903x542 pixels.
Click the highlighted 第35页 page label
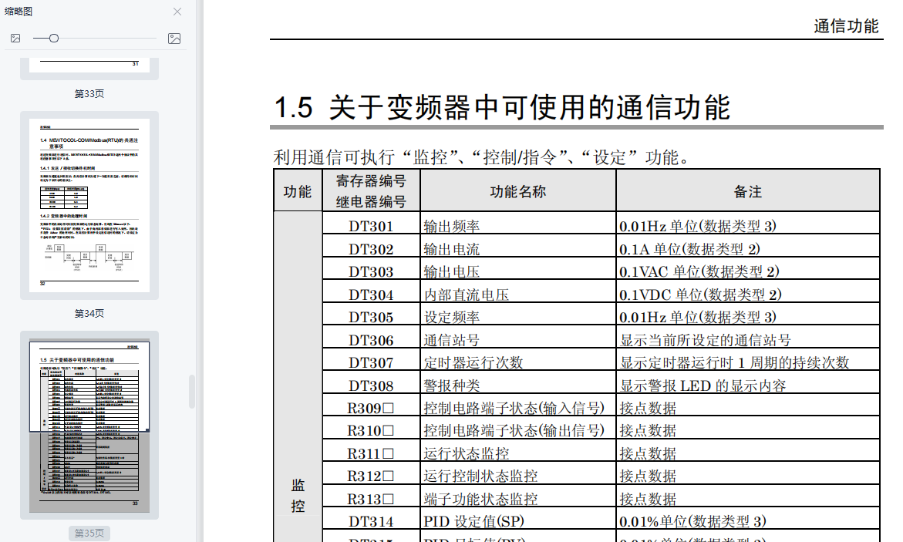click(89, 534)
